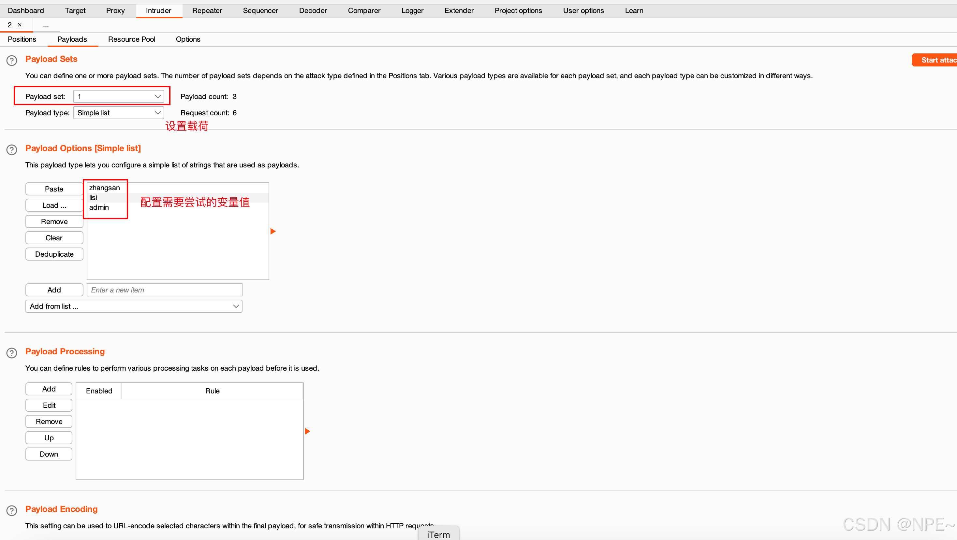
Task: Open the Resource Pool tab
Action: click(131, 39)
